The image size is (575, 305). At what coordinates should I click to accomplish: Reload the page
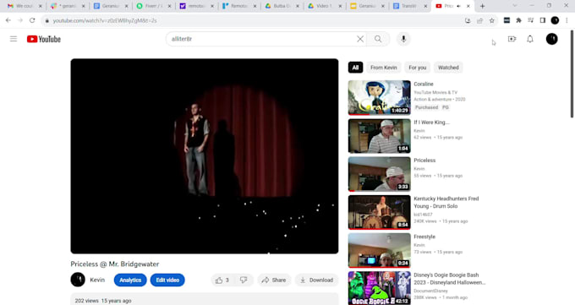pyautogui.click(x=32, y=20)
